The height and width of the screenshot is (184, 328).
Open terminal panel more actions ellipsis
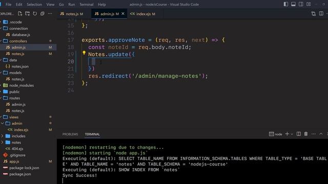(313, 134)
